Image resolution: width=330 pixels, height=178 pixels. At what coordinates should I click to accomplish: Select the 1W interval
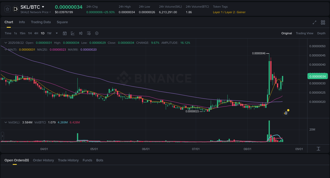point(49,33)
